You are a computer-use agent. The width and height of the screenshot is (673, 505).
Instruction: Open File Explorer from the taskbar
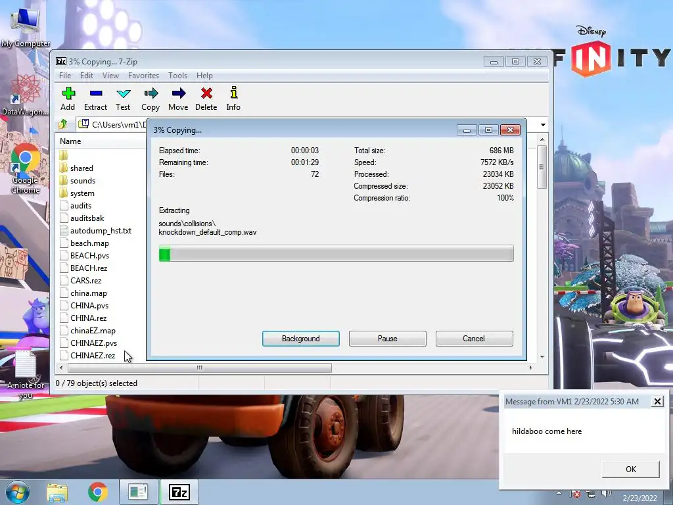57,492
